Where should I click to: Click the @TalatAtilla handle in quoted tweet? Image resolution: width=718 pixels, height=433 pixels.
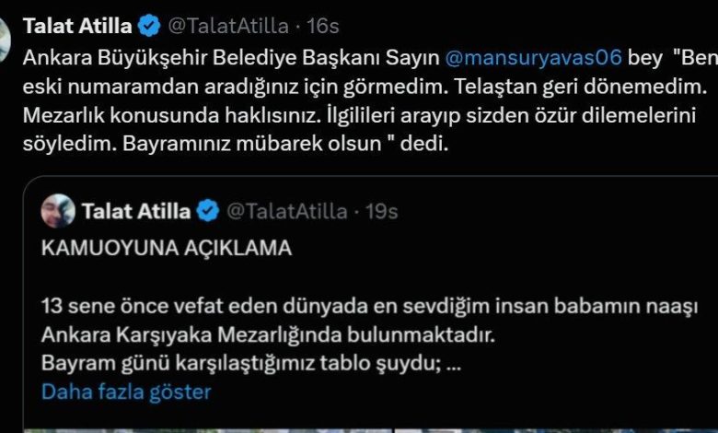285,211
